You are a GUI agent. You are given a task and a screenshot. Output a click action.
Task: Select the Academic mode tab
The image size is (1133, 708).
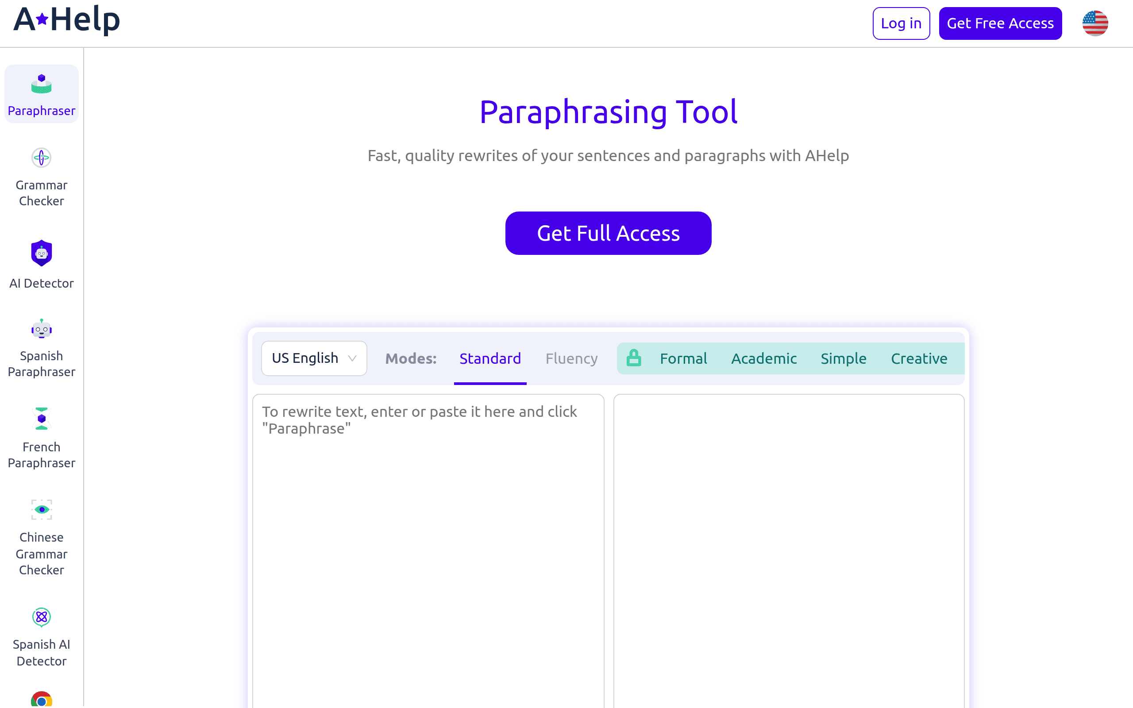point(763,359)
